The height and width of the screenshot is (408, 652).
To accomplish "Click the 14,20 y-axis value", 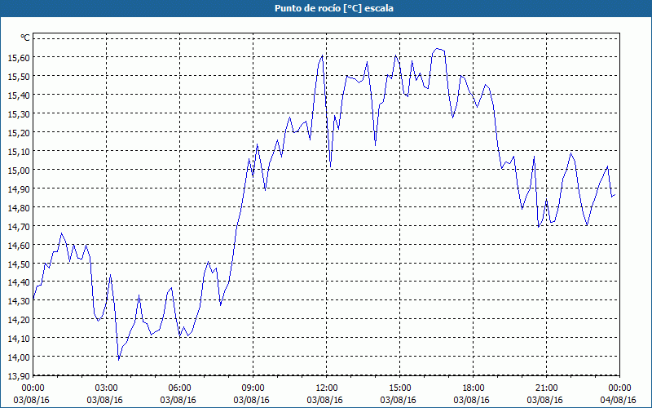I will 19,319.
